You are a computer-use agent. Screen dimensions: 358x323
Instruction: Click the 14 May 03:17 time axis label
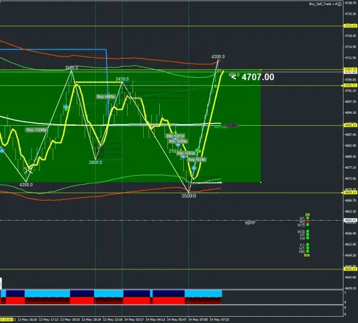click(134, 320)
